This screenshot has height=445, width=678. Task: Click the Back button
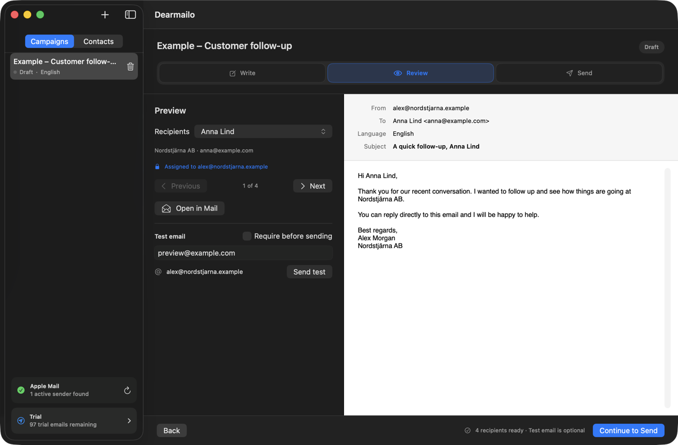point(172,431)
